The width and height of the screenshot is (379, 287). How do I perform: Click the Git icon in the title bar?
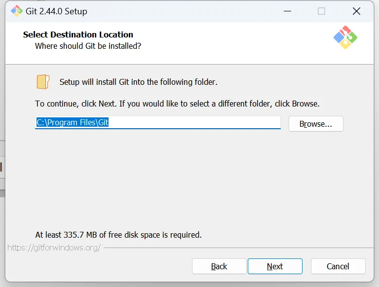[16, 11]
